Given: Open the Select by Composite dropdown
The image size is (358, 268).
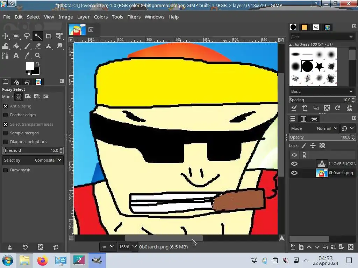Looking at the screenshot, I should [x=33, y=160].
